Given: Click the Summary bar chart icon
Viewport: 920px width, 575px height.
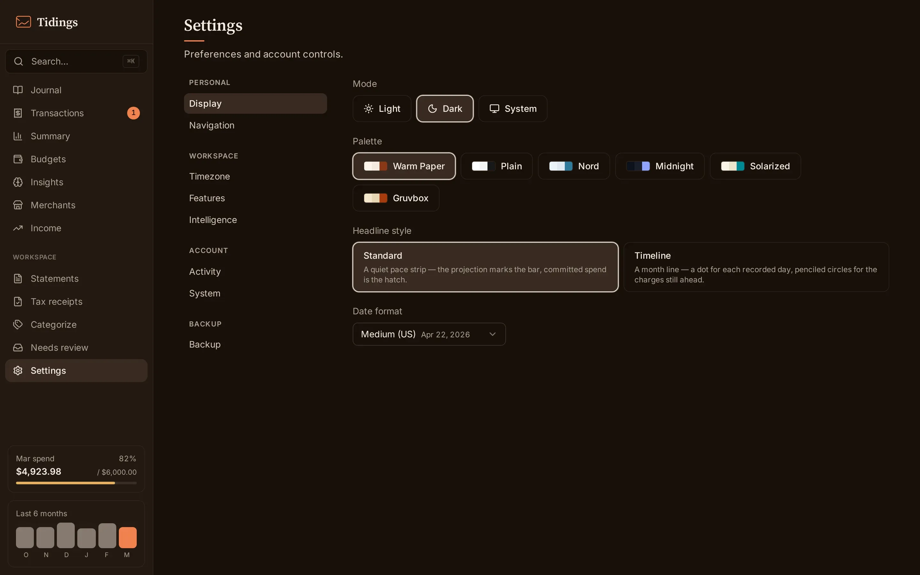Looking at the screenshot, I should 18,136.
